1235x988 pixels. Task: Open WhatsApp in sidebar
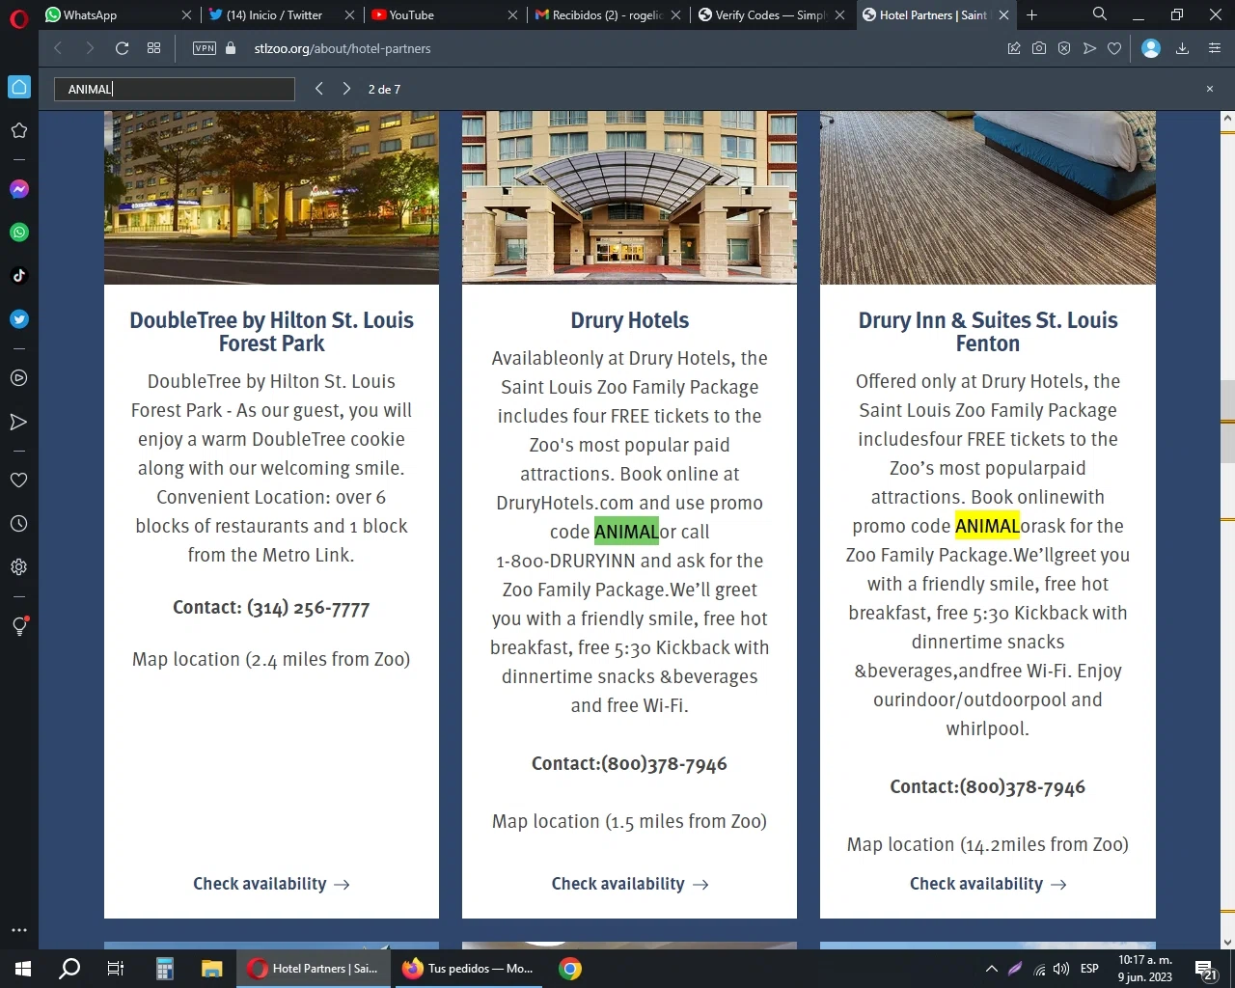pos(18,233)
